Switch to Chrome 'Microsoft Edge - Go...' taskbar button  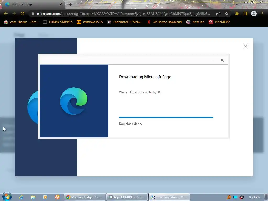[85, 197]
